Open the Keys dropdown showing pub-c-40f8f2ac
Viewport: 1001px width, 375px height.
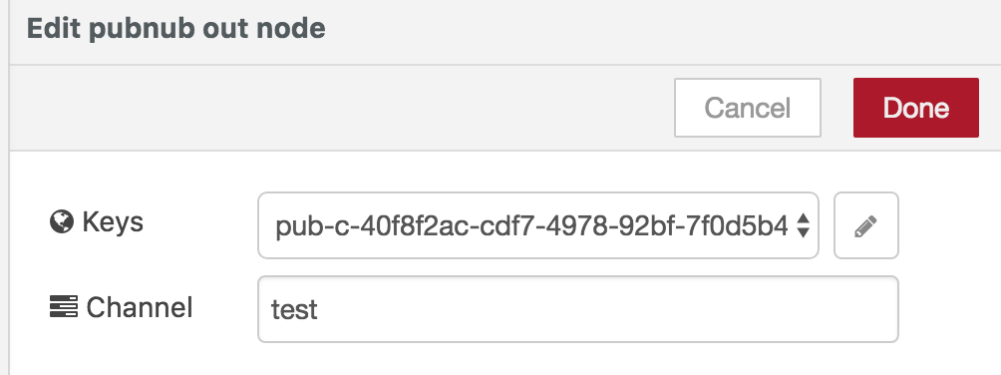537,225
